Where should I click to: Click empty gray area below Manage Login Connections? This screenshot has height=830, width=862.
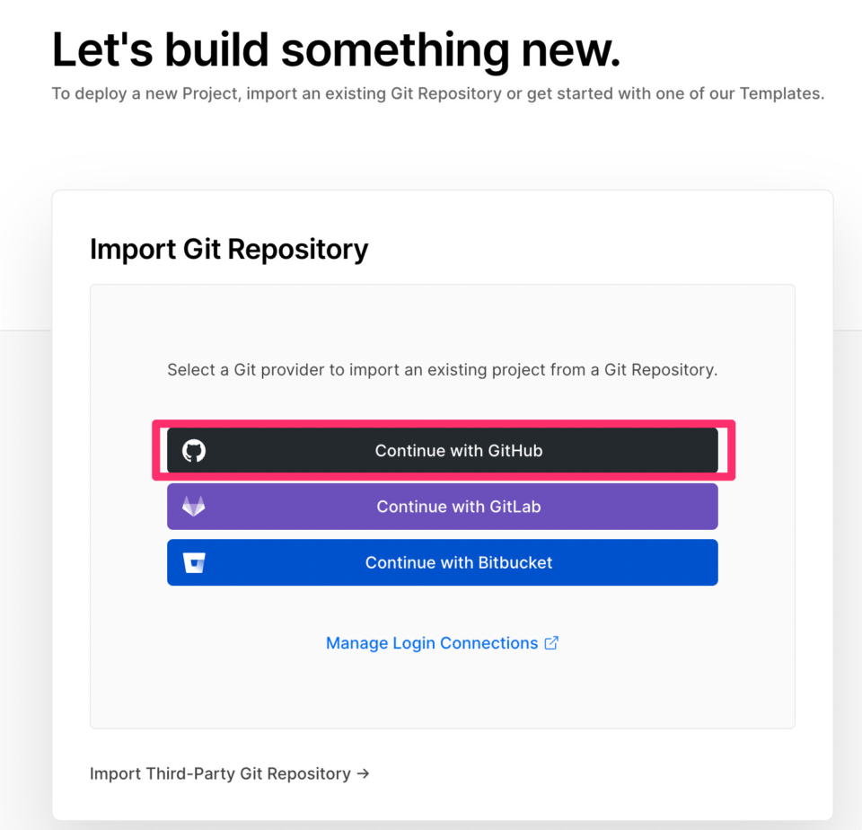[x=442, y=692]
